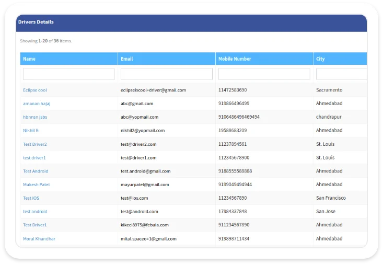383x265 pixels.
Task: Select city Sacramento cell
Action: pos(329,90)
